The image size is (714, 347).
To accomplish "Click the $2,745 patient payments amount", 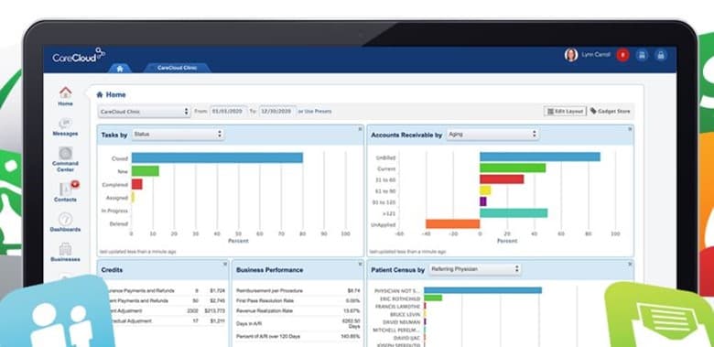I will [217, 300].
